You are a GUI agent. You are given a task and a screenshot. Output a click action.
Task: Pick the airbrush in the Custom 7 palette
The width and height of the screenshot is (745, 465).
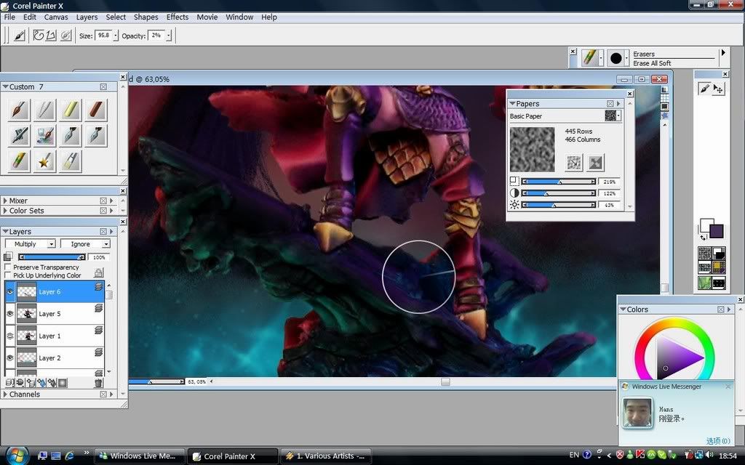click(20, 136)
